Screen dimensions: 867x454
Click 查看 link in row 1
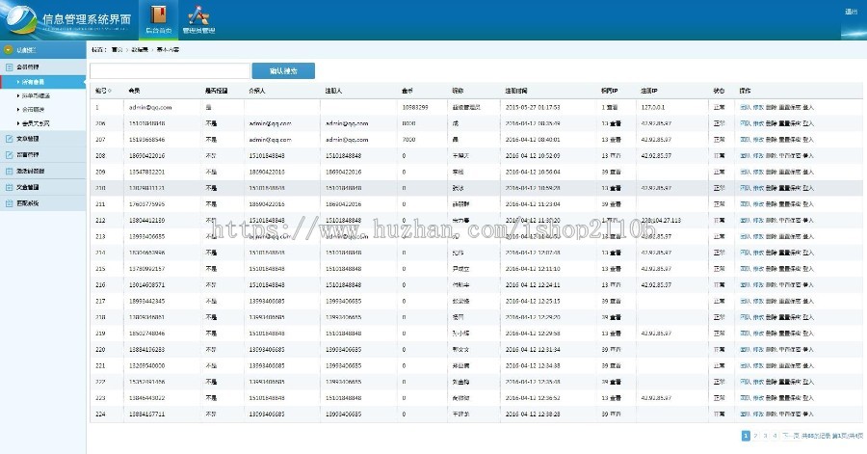[x=612, y=107]
